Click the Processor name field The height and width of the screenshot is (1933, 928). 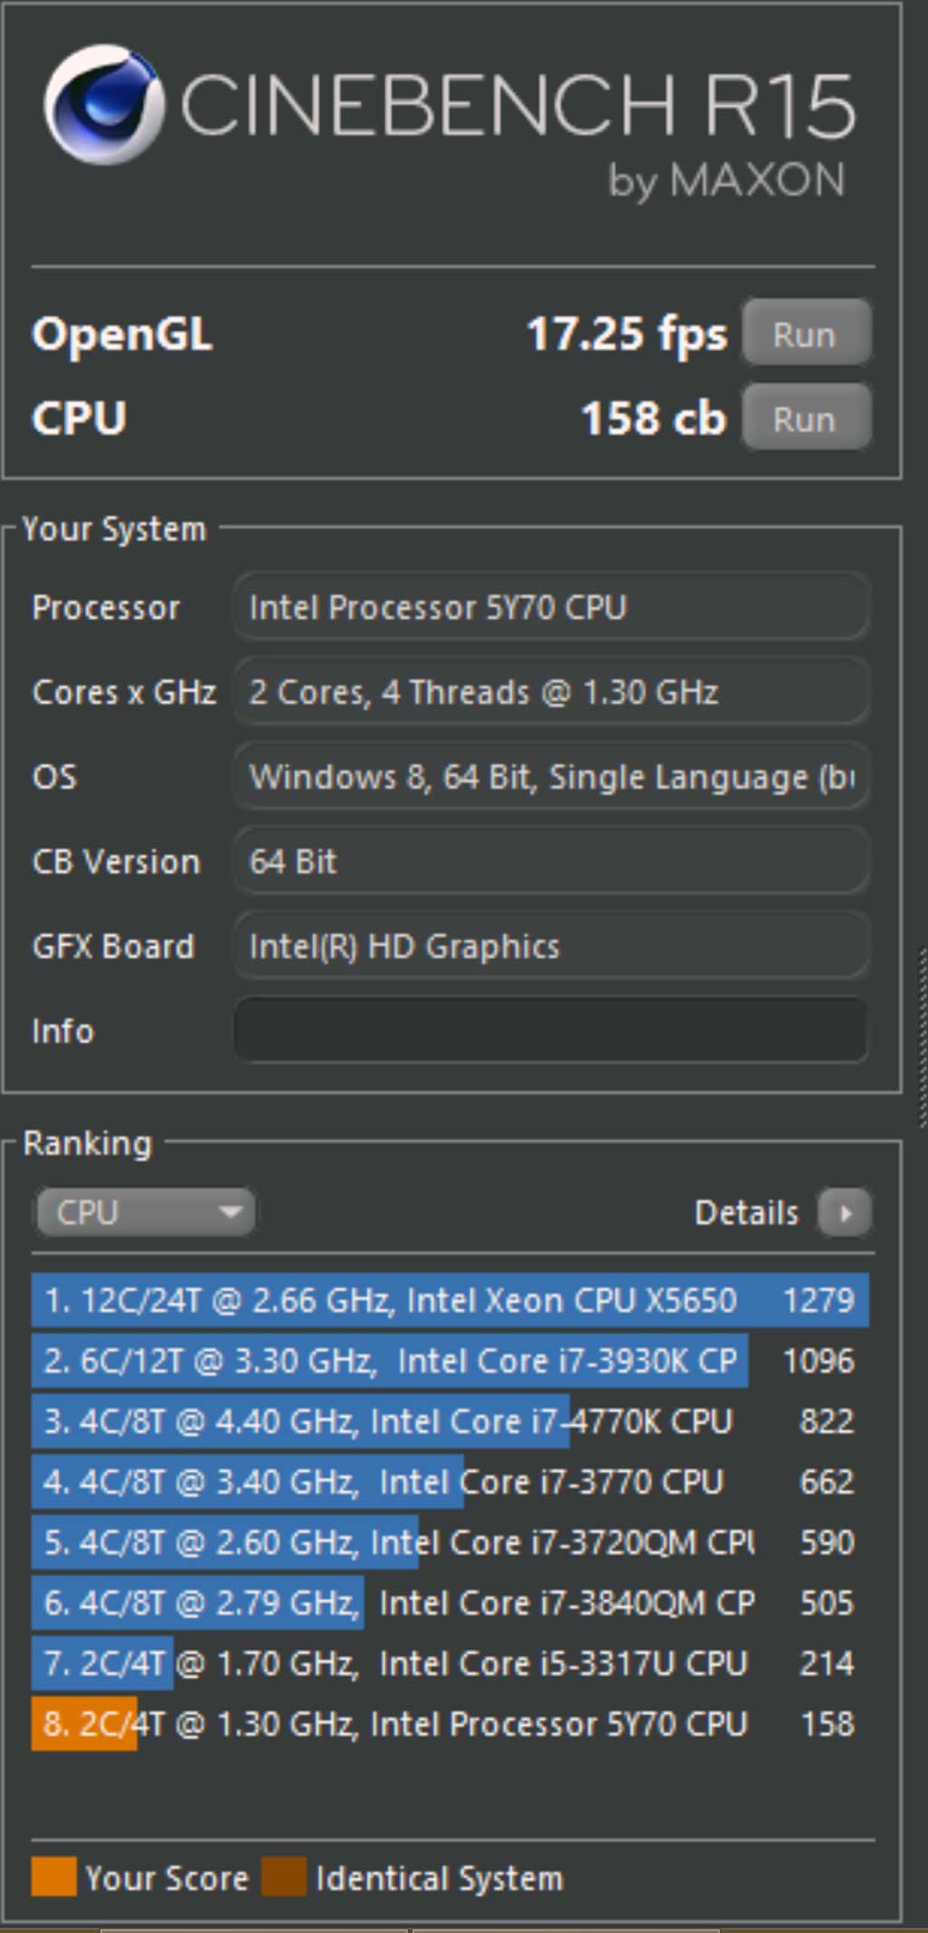point(550,607)
